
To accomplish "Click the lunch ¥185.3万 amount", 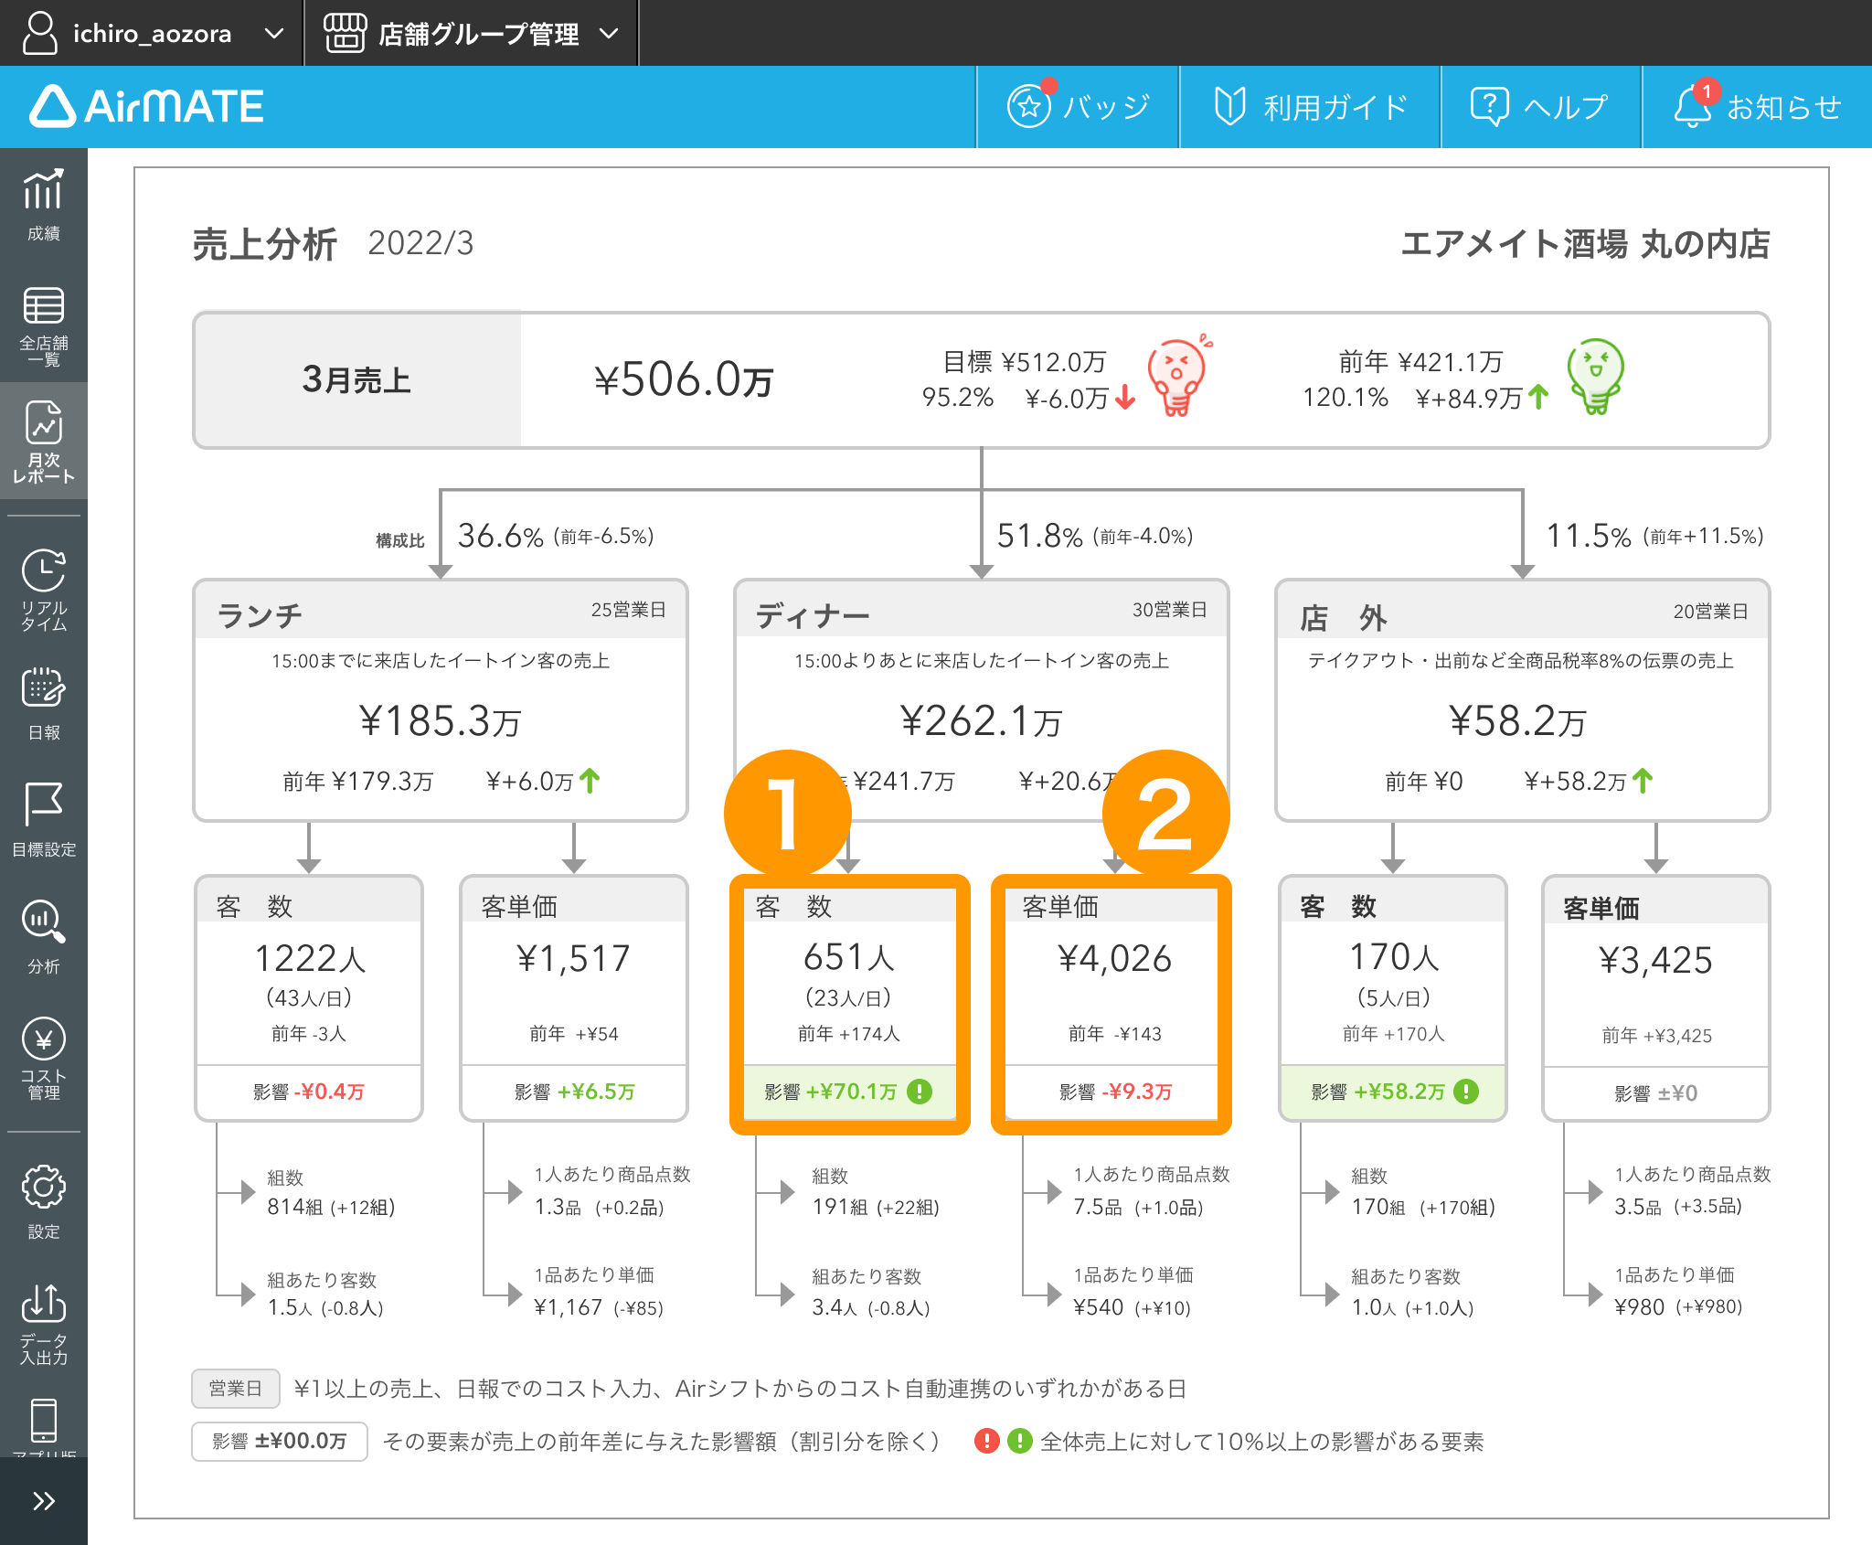I will tap(441, 720).
